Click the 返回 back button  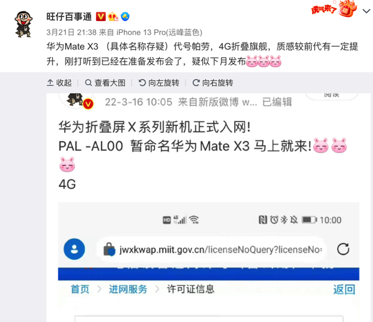pos(344,289)
